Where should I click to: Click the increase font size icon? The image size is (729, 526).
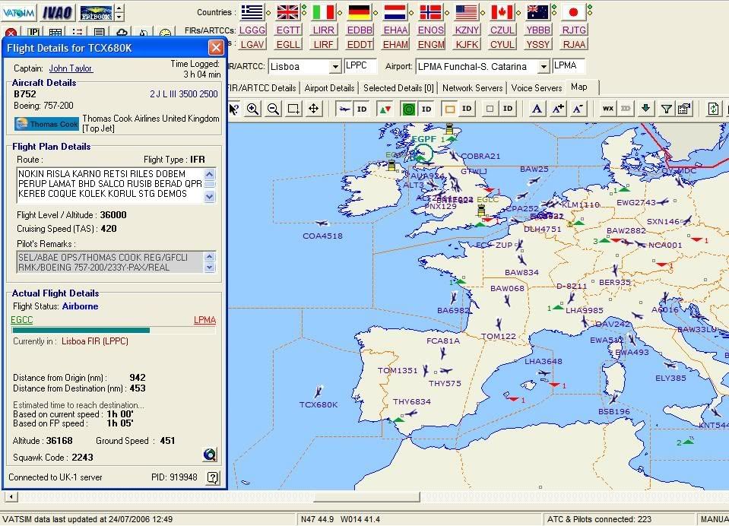[x=558, y=109]
